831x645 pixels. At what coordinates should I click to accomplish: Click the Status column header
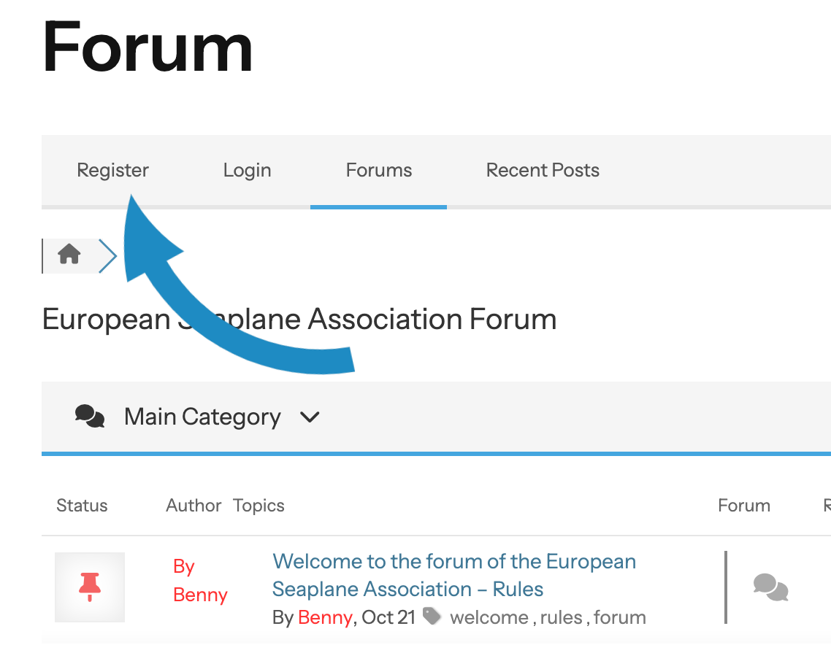pos(82,505)
